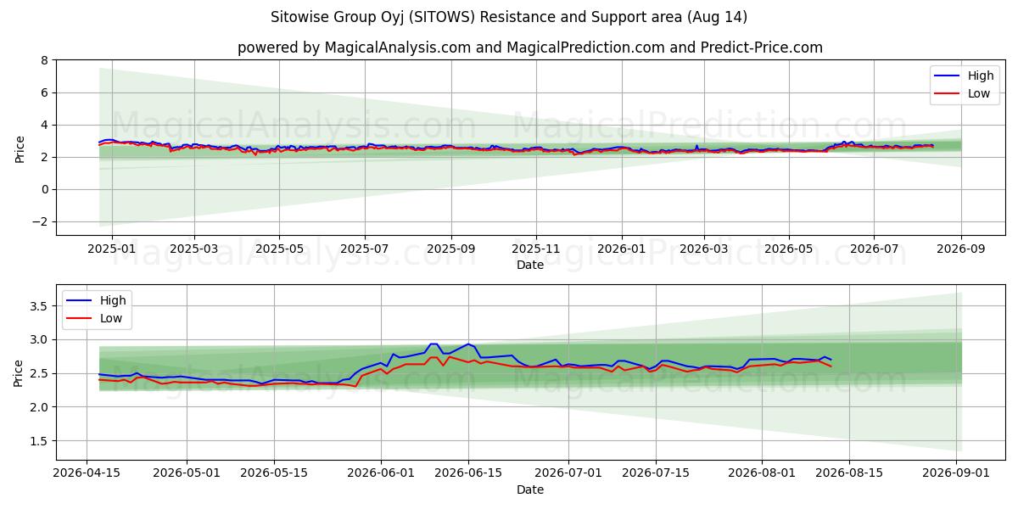This screenshot has height=509, width=1018.
Task: Click the '2026-09' x-axis label in the top chart
Action: (x=961, y=249)
